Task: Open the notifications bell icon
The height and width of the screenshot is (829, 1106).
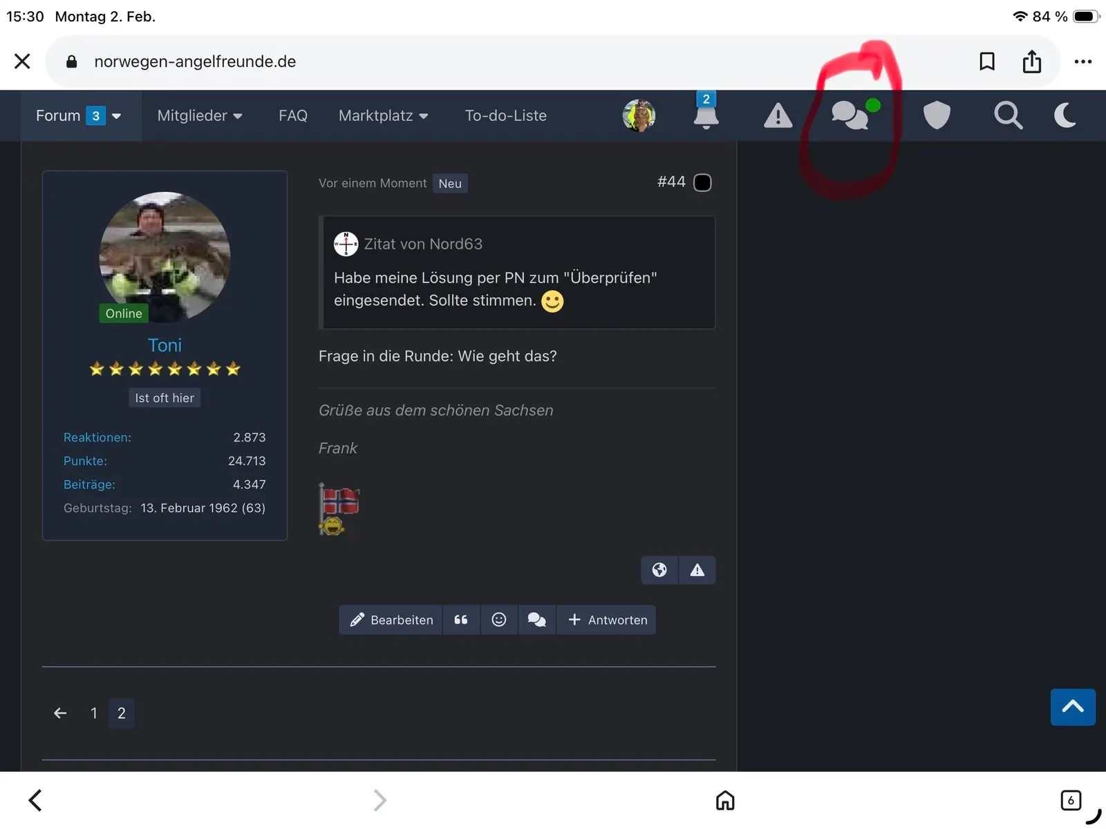Action: click(706, 115)
